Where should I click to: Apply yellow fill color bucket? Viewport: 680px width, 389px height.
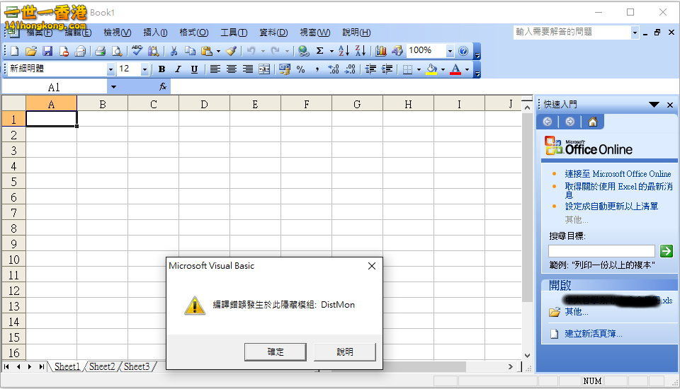click(x=431, y=69)
